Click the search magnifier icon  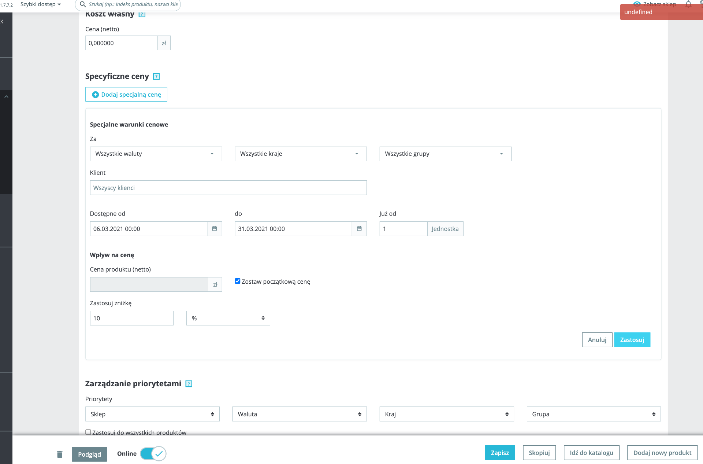[x=83, y=4]
